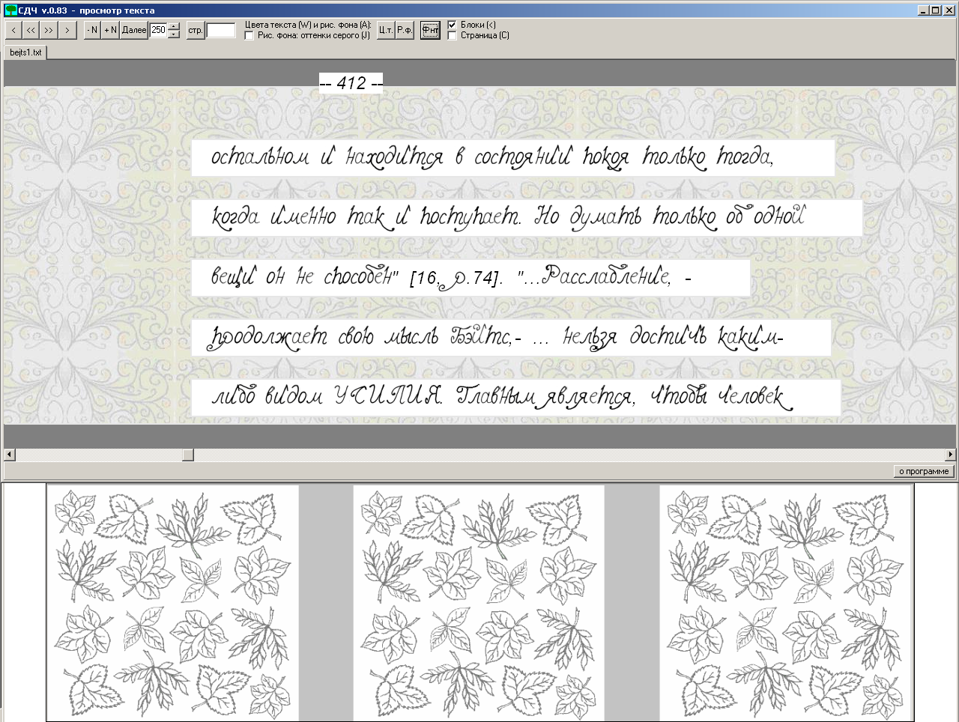Click the page number input field
Image resolution: width=959 pixels, height=722 pixels.
221,30
